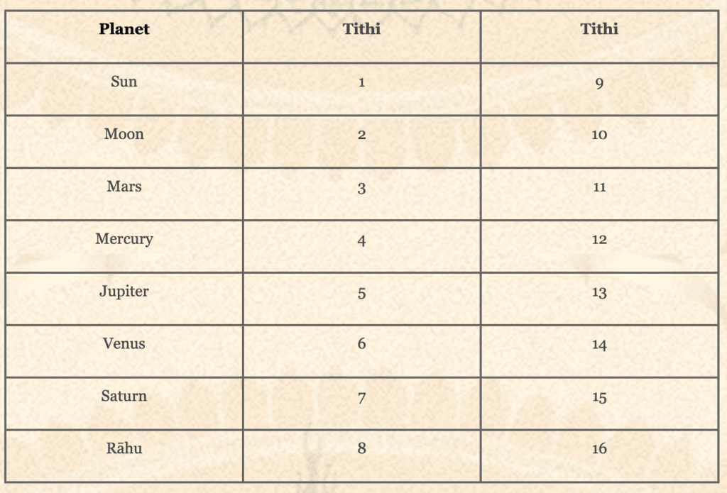Viewport: 727px width, 493px height.
Task: Click tithi value 5 for Jupiter
Action: pos(362,293)
